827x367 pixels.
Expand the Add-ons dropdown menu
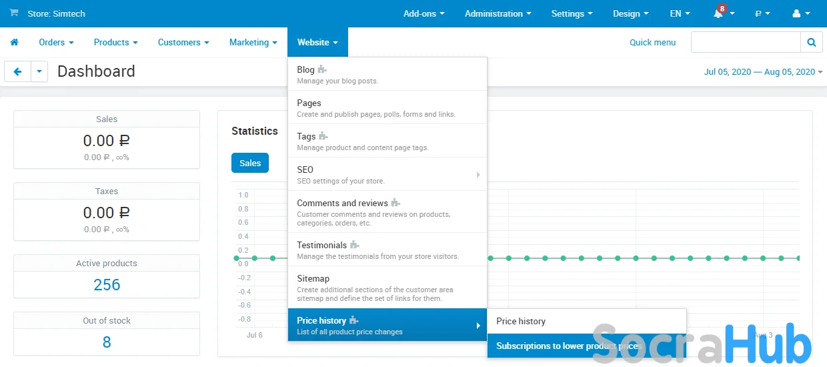(x=424, y=13)
